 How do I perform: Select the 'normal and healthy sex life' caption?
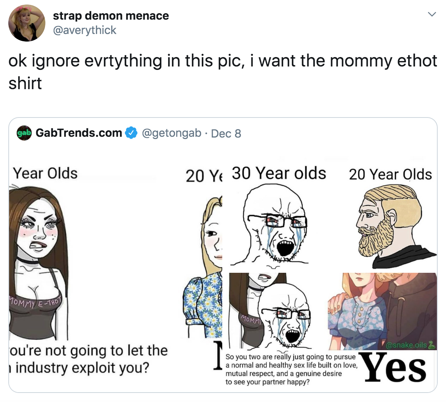(x=291, y=369)
